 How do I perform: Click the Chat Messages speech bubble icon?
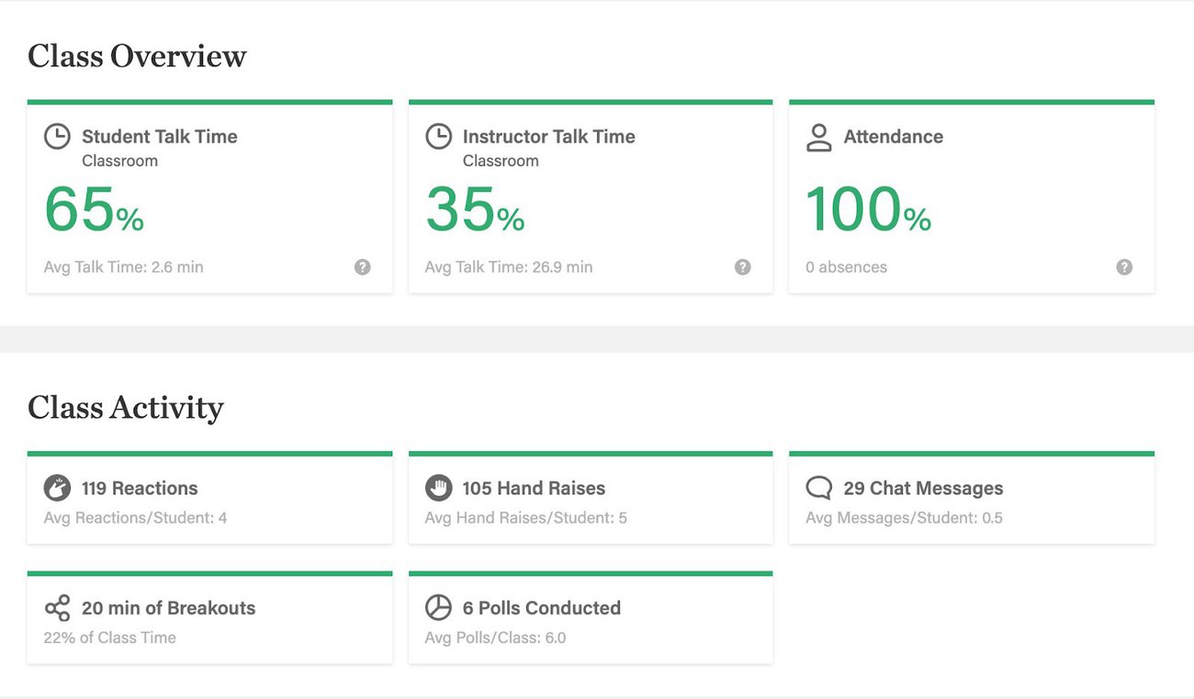pos(818,488)
